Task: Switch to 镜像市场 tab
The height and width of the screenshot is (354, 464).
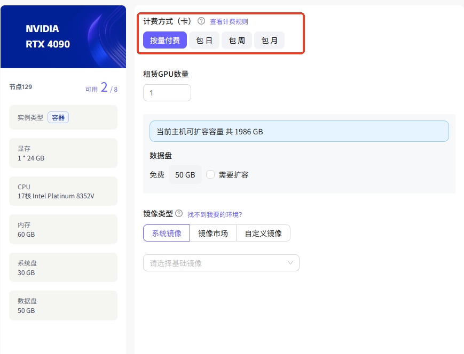Action: click(213, 233)
